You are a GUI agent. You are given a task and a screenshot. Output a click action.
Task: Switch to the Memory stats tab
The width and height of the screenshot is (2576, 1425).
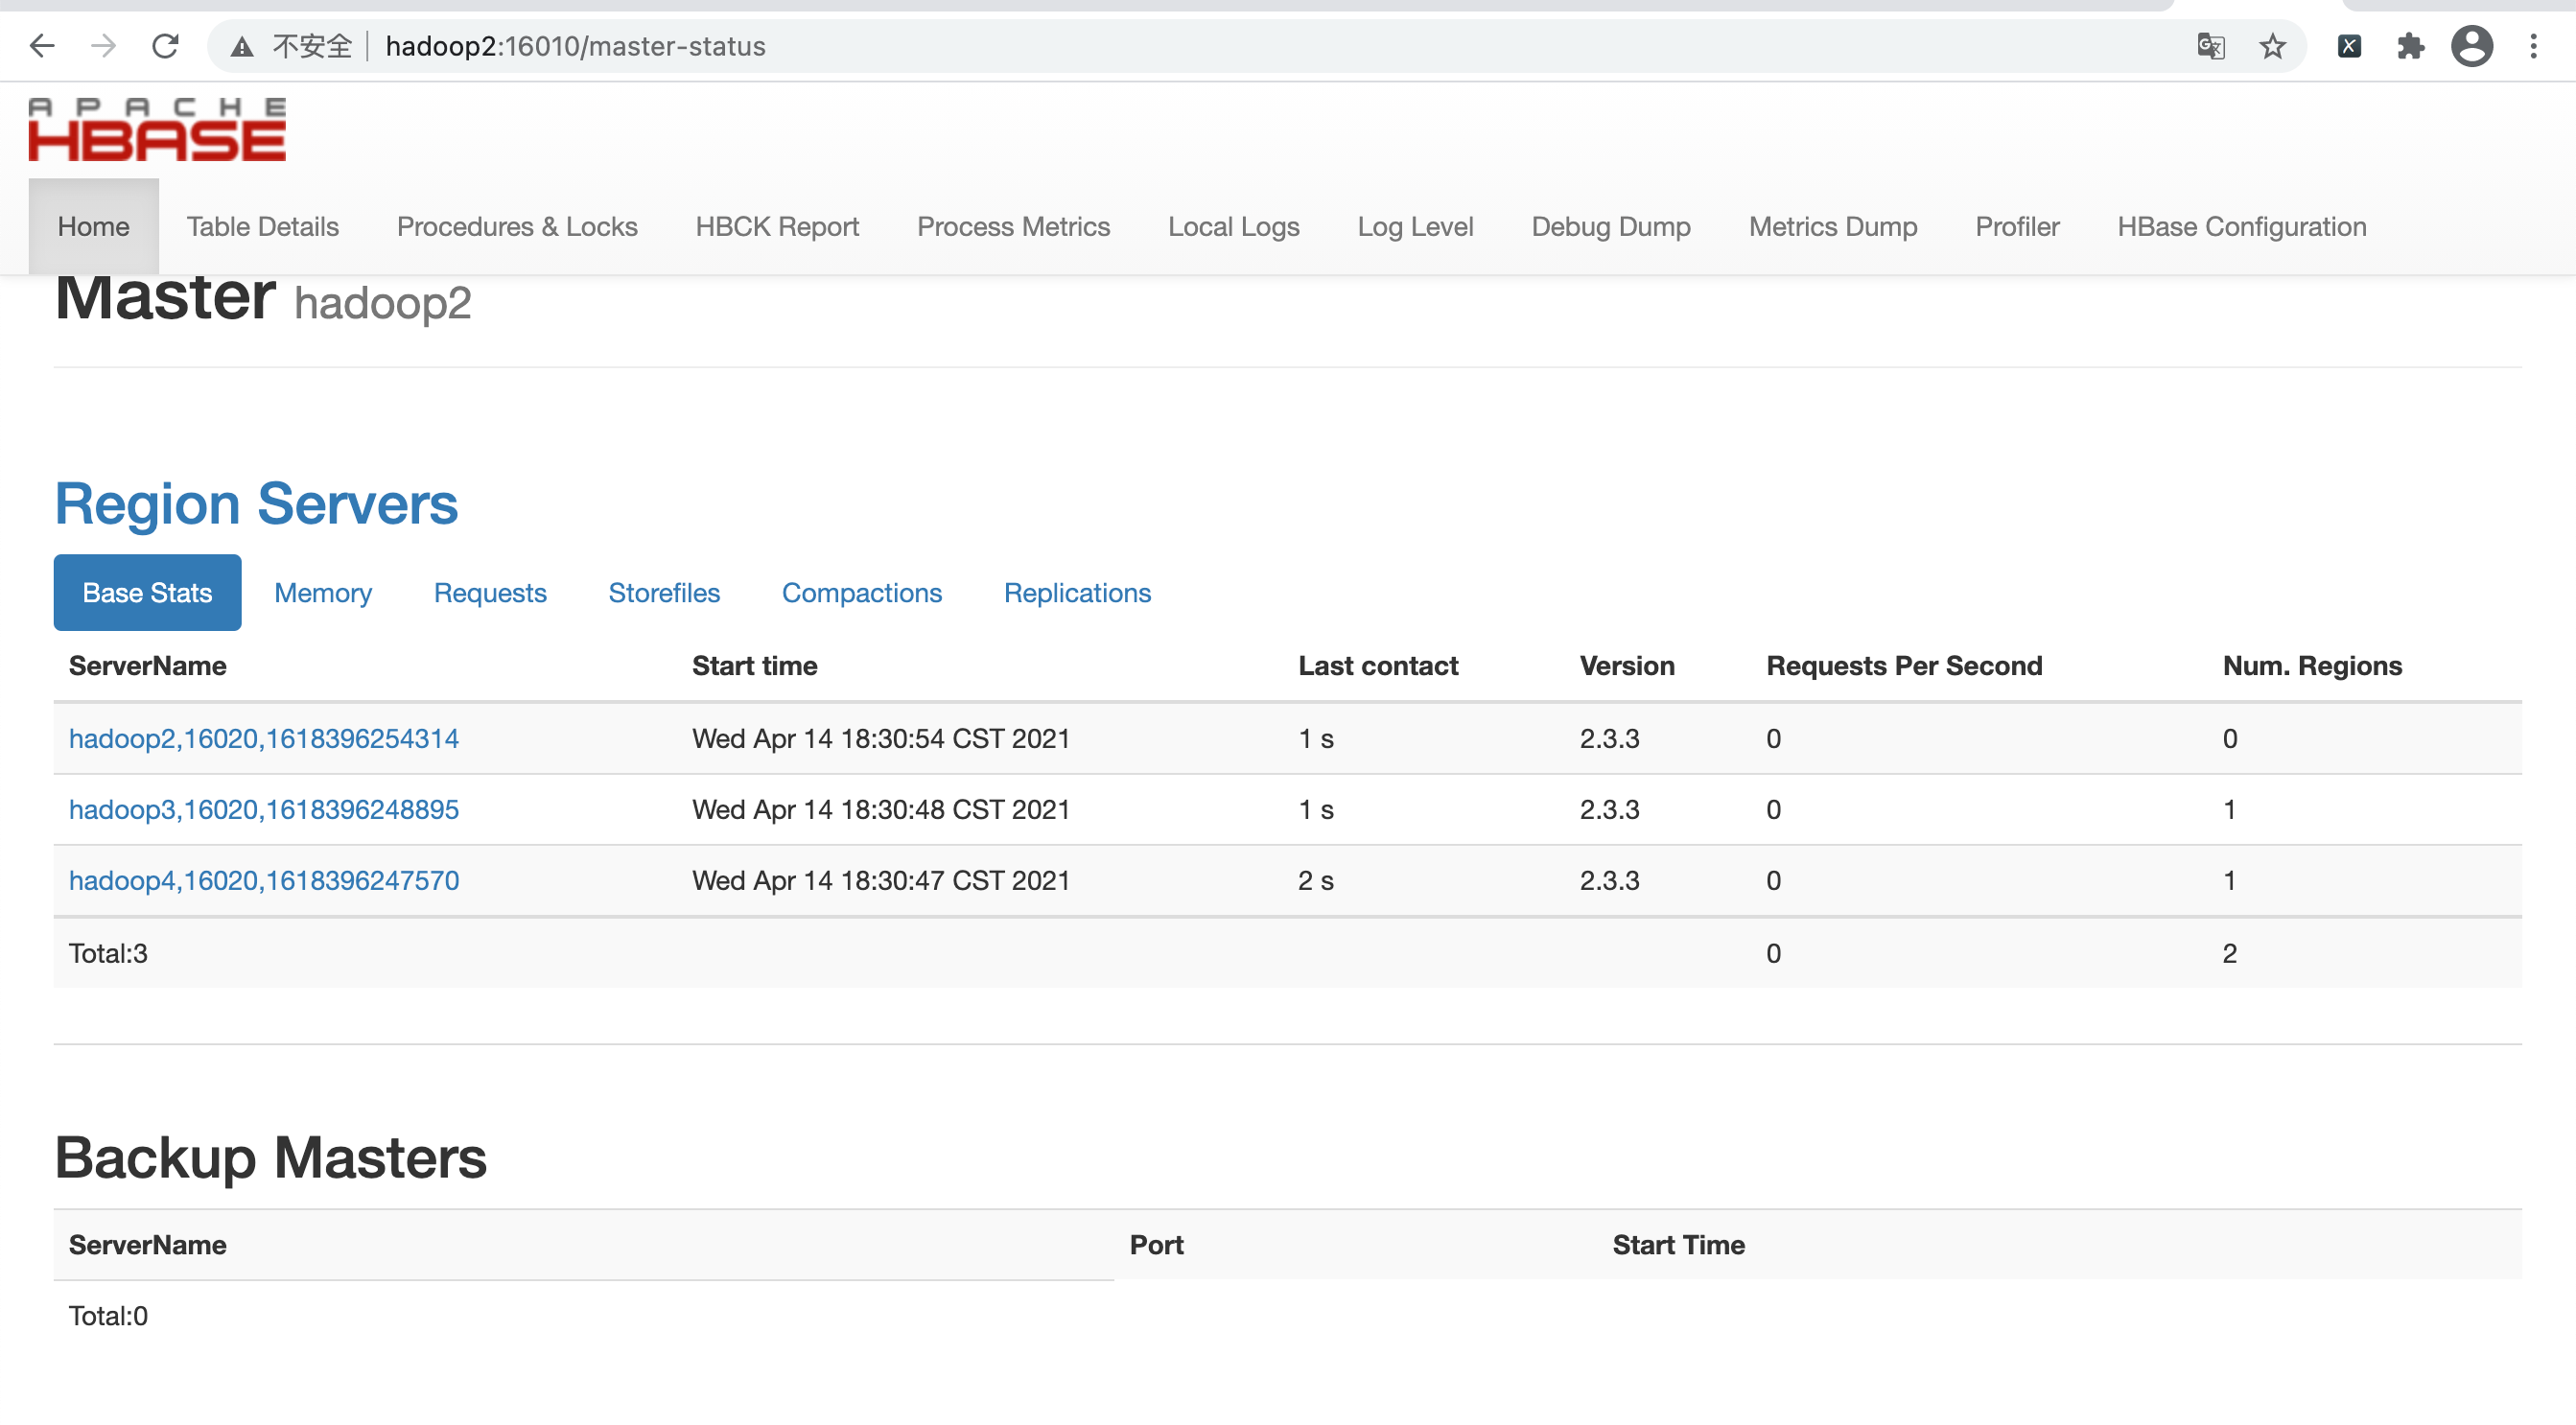[x=322, y=593]
